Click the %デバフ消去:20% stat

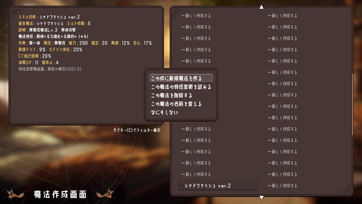pos(66,50)
